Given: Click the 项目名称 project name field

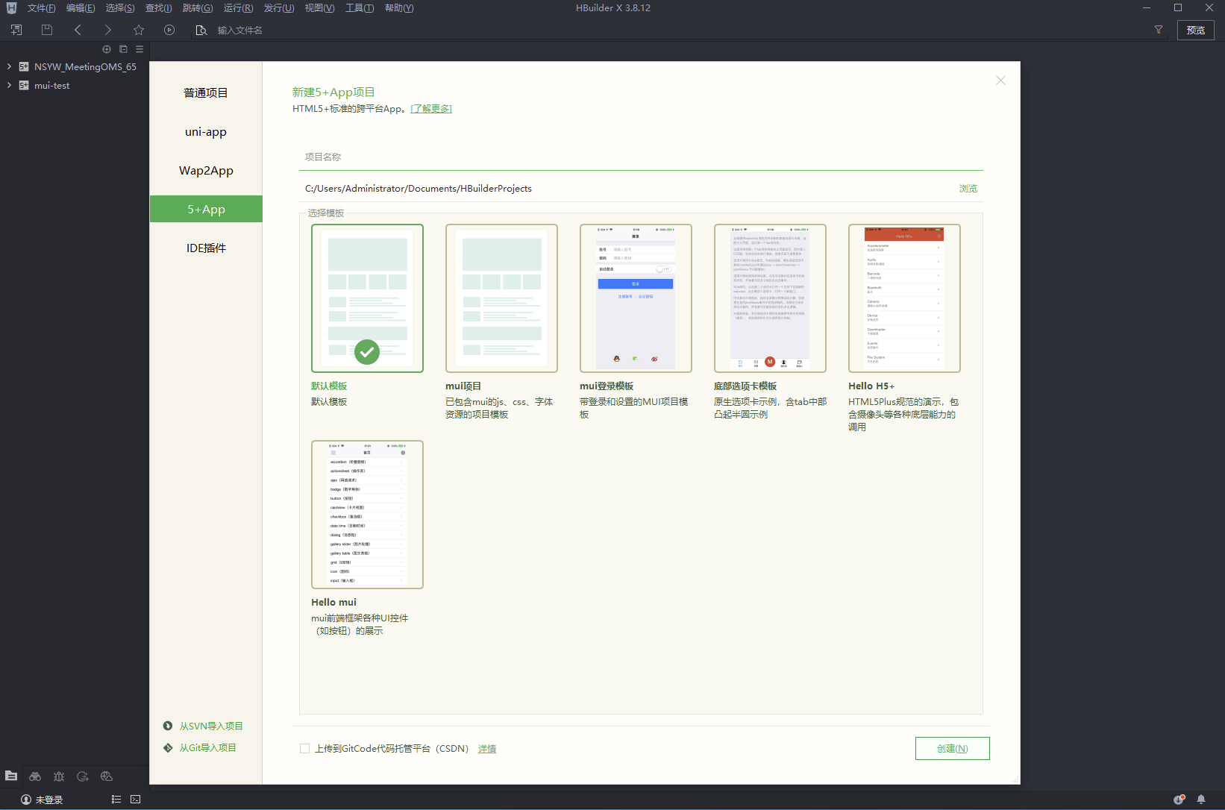Looking at the screenshot, I should [x=641, y=157].
